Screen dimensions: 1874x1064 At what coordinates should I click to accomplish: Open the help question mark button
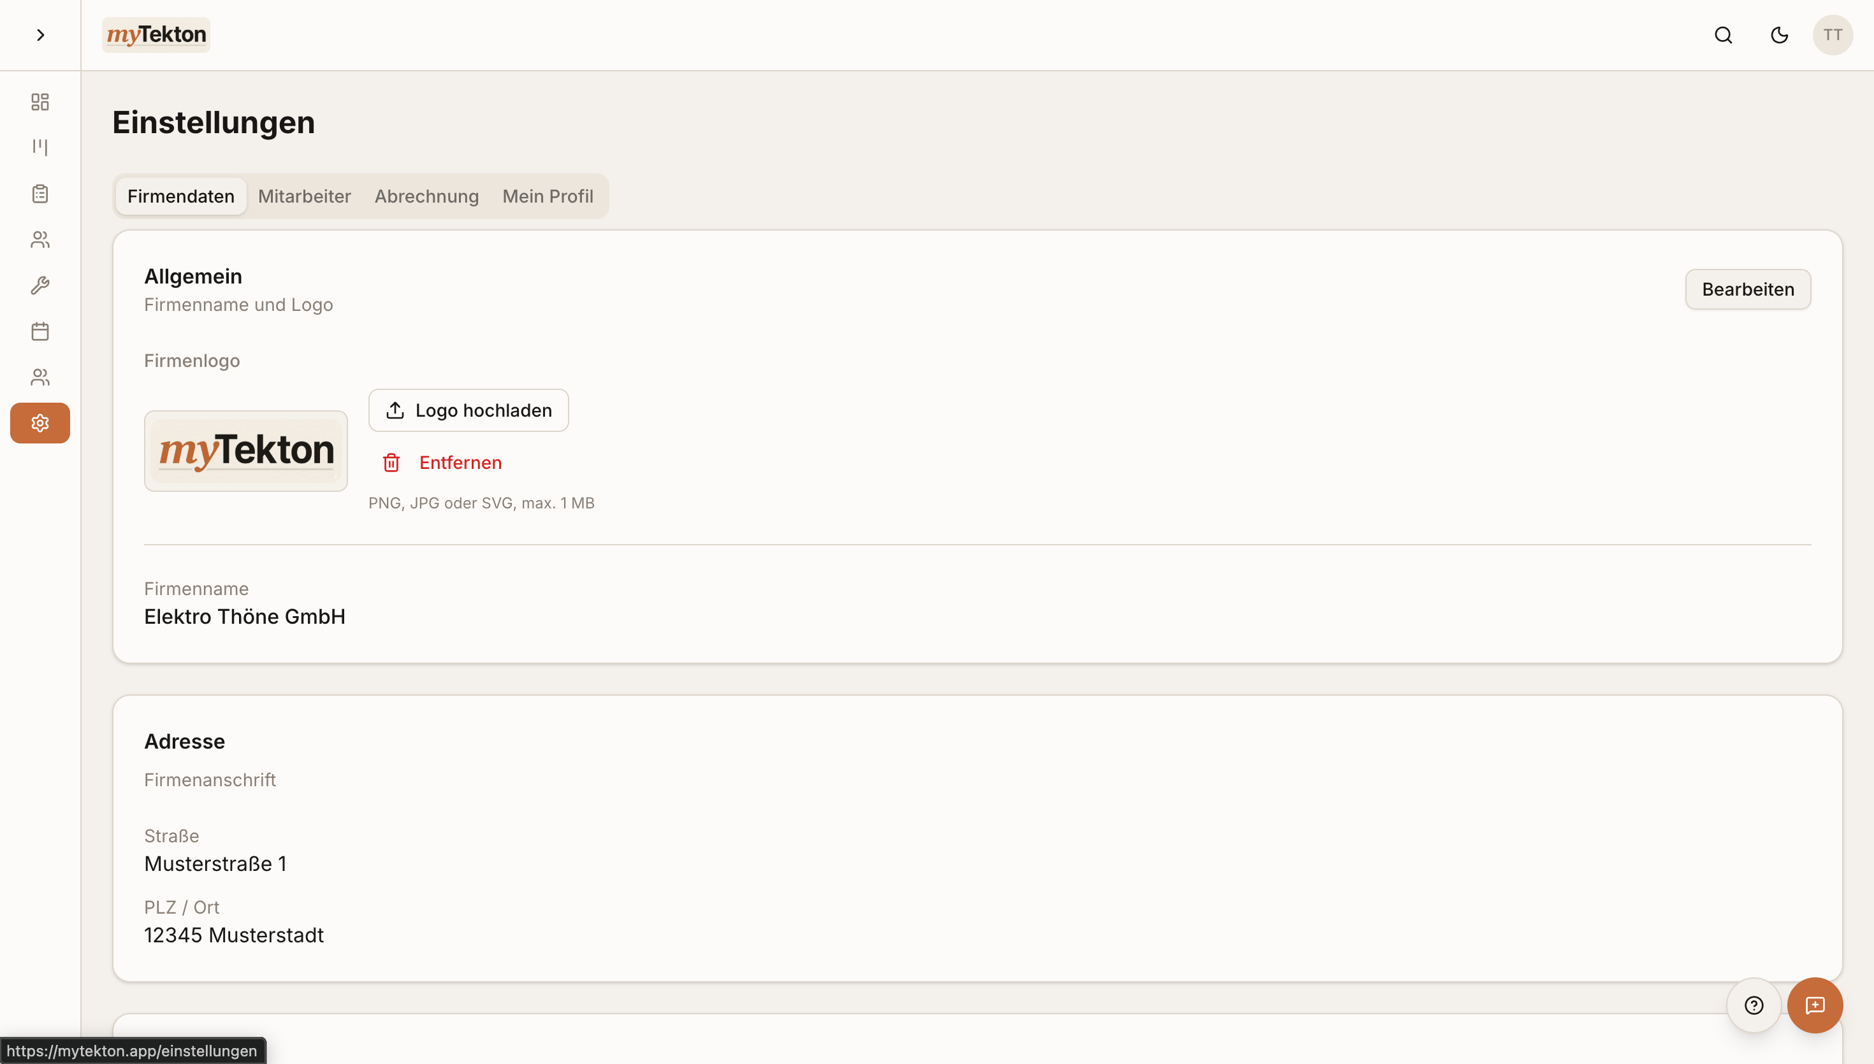click(1754, 1005)
